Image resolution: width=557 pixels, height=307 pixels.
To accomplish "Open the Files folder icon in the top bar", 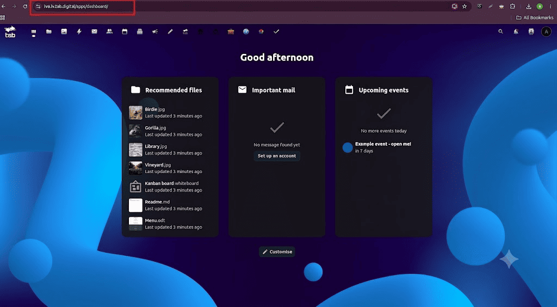I will (49, 32).
